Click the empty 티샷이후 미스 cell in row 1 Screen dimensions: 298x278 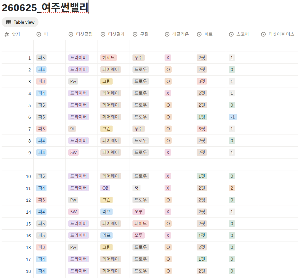(x=278, y=58)
